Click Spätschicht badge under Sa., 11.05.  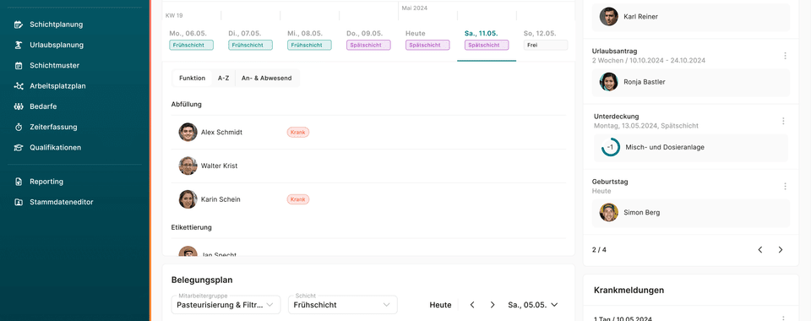487,45
